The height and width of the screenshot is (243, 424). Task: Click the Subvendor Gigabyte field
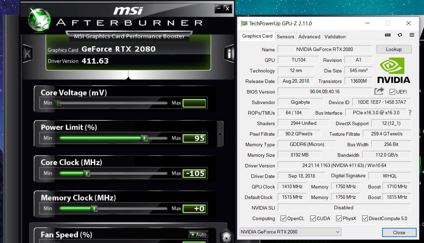pyautogui.click(x=301, y=102)
